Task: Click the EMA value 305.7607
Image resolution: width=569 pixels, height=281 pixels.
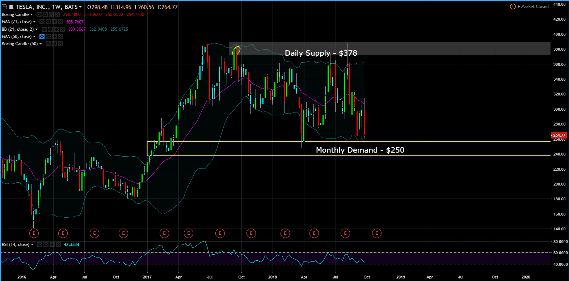Action: click(75, 22)
